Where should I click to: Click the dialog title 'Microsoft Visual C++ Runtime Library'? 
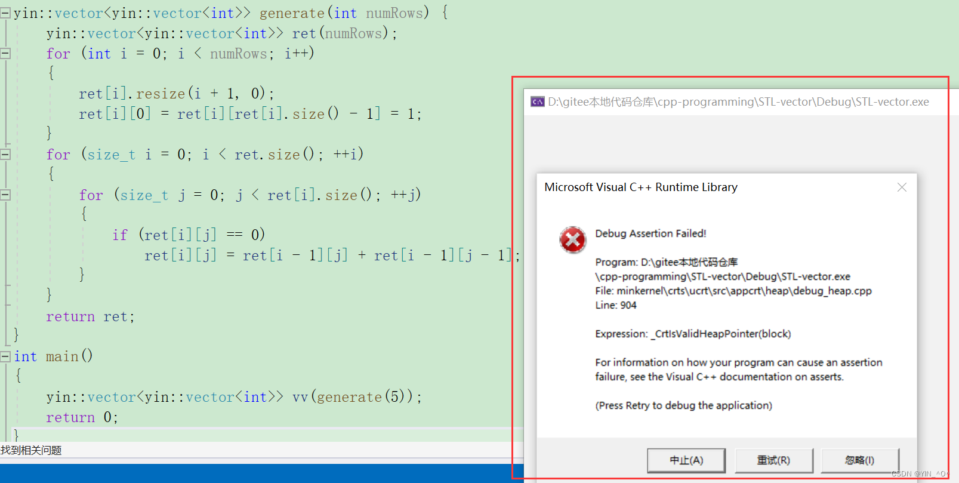641,187
